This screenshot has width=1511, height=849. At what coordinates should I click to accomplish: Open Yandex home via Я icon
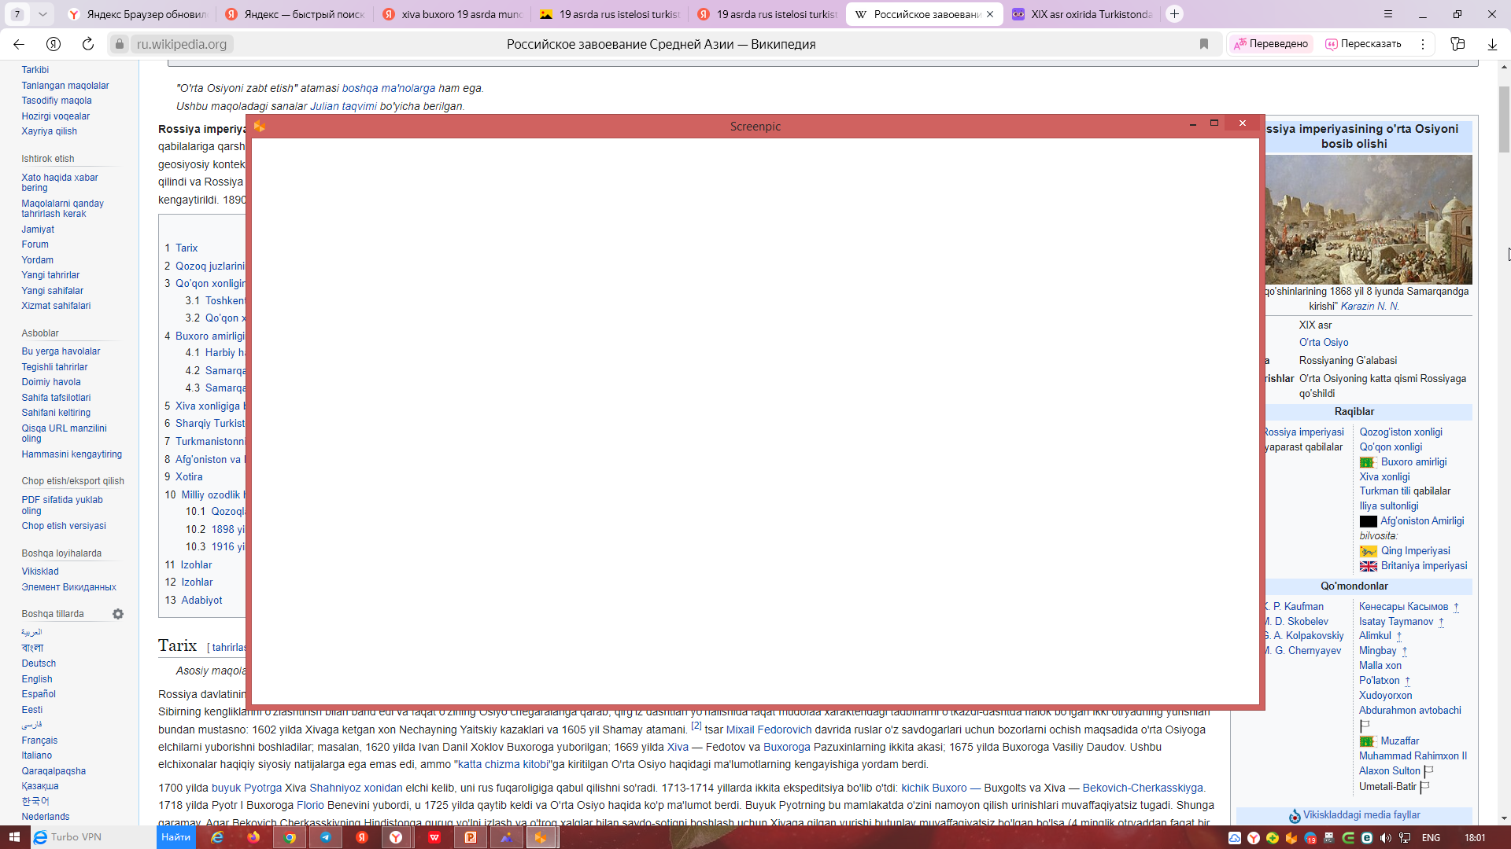coord(54,44)
